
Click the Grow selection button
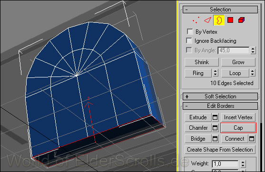coord(238,62)
